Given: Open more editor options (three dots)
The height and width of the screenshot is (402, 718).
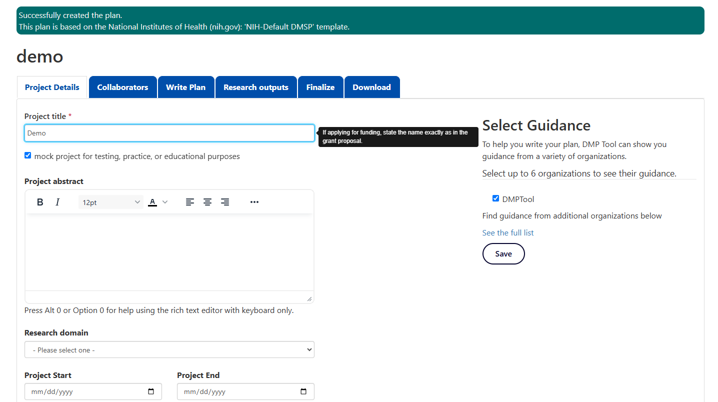Looking at the screenshot, I should click(x=254, y=202).
